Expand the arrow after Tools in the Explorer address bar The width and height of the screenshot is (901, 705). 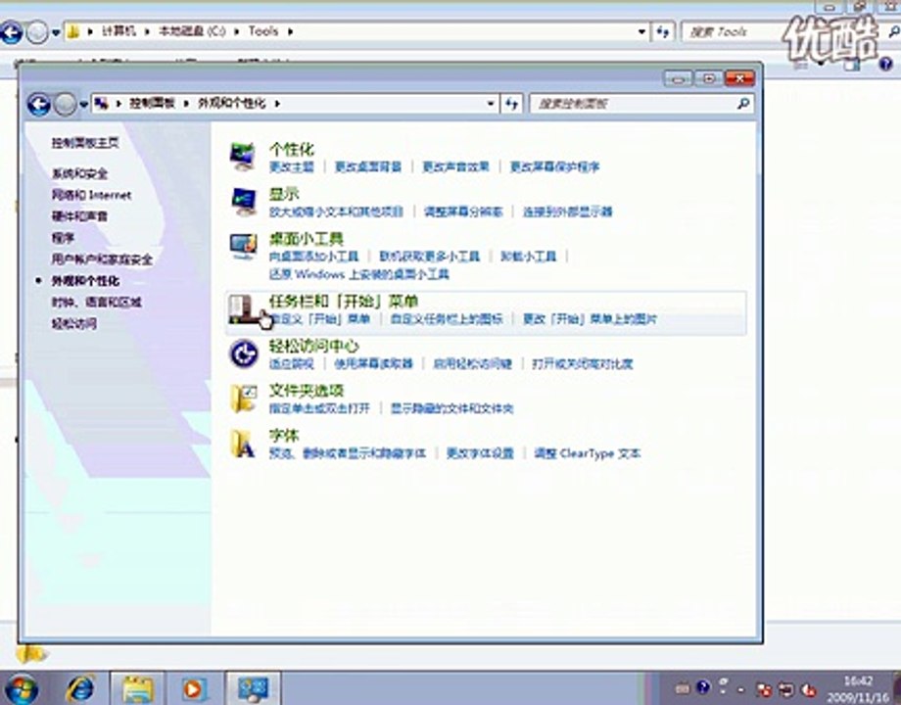pyautogui.click(x=290, y=31)
